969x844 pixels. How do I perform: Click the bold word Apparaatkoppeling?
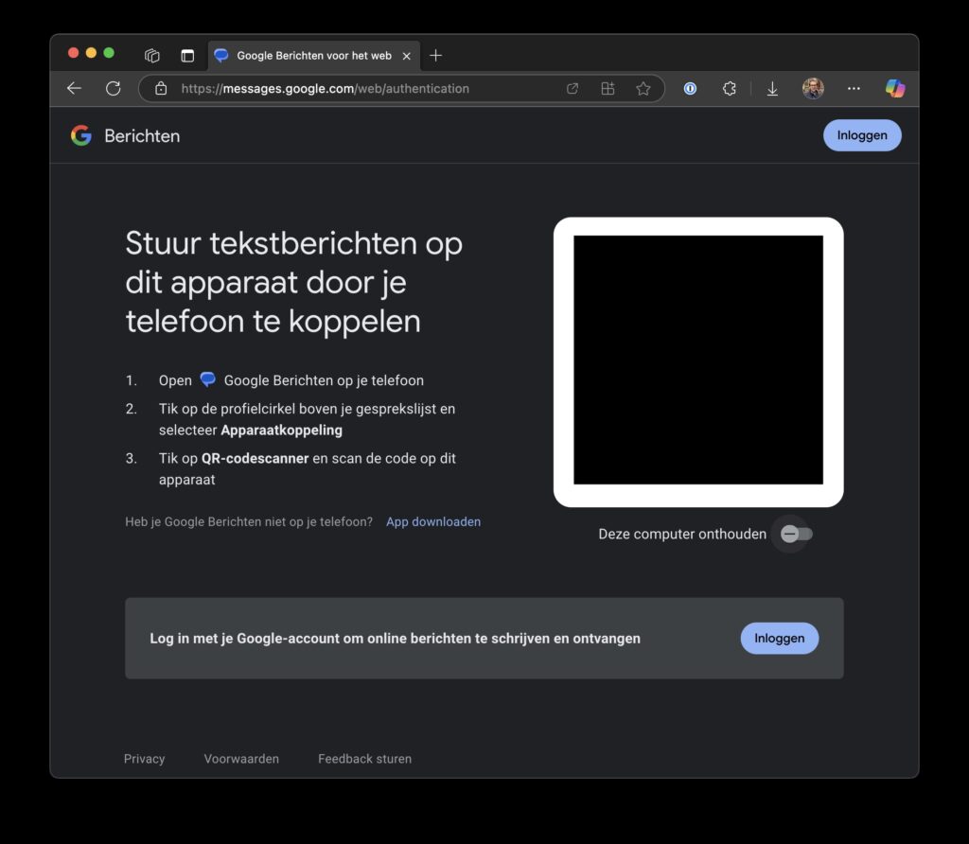coord(281,430)
